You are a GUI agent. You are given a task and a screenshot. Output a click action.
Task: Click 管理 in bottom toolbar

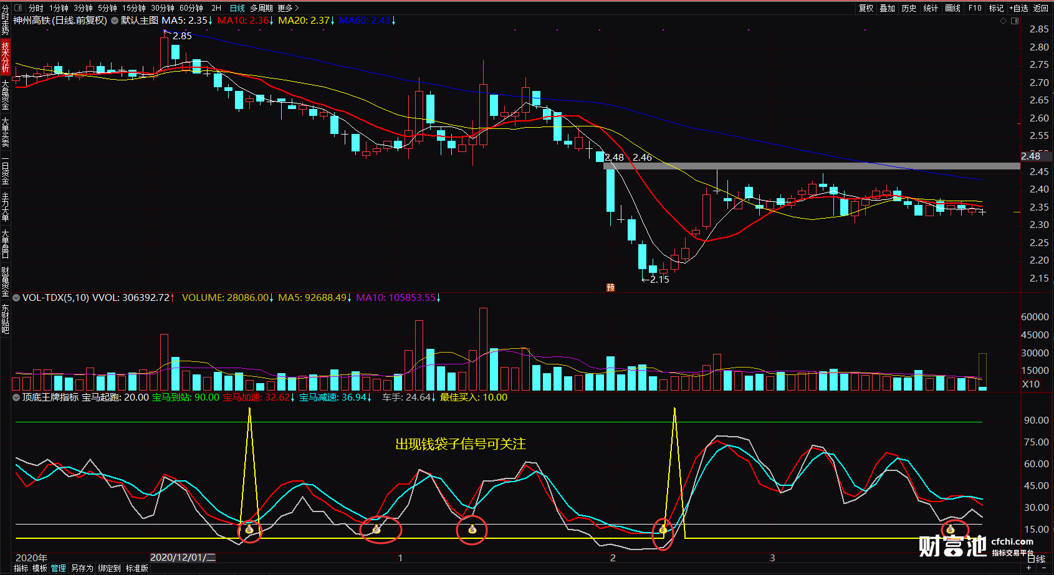click(58, 569)
